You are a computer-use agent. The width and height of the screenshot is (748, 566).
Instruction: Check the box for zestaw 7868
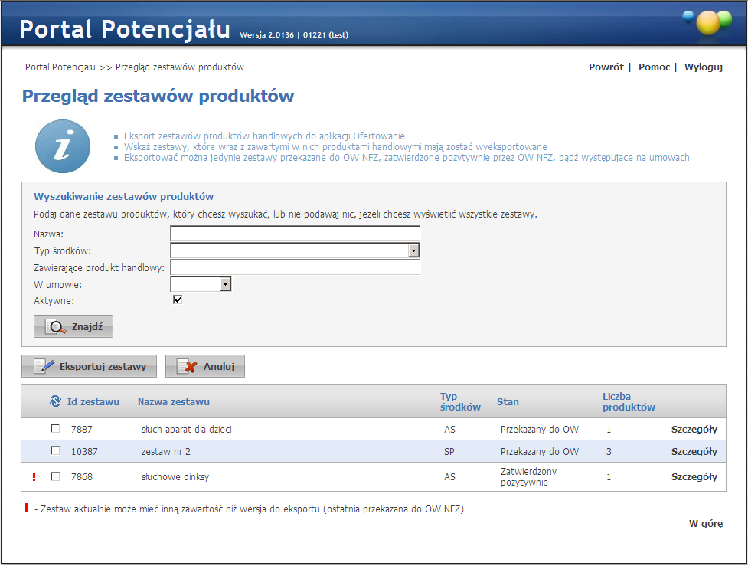(x=55, y=476)
